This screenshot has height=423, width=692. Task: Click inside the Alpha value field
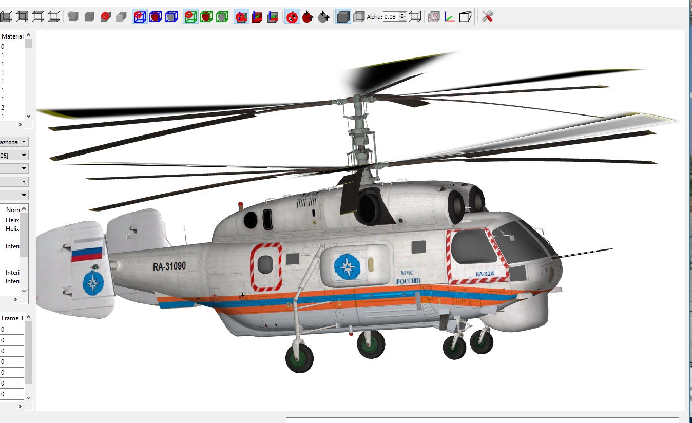tap(391, 17)
